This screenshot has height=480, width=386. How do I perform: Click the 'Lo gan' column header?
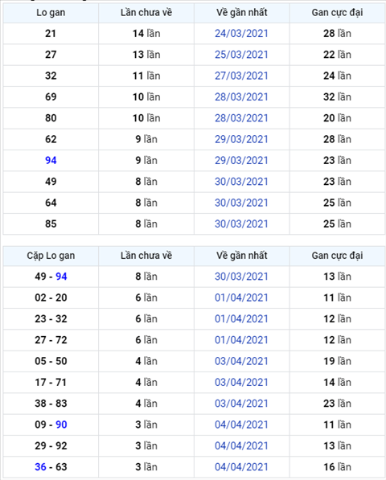tap(51, 13)
